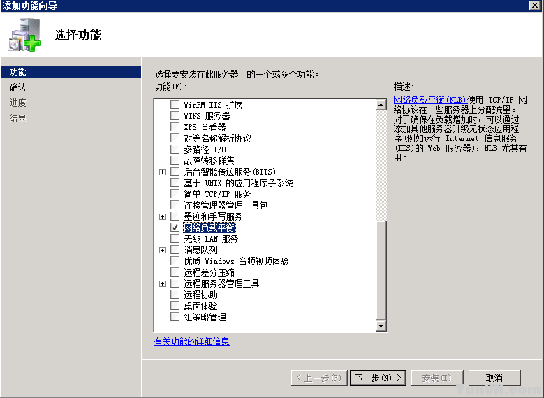Check the 消息队列 checkbox
Image resolution: width=544 pixels, height=398 pixels.
click(175, 250)
